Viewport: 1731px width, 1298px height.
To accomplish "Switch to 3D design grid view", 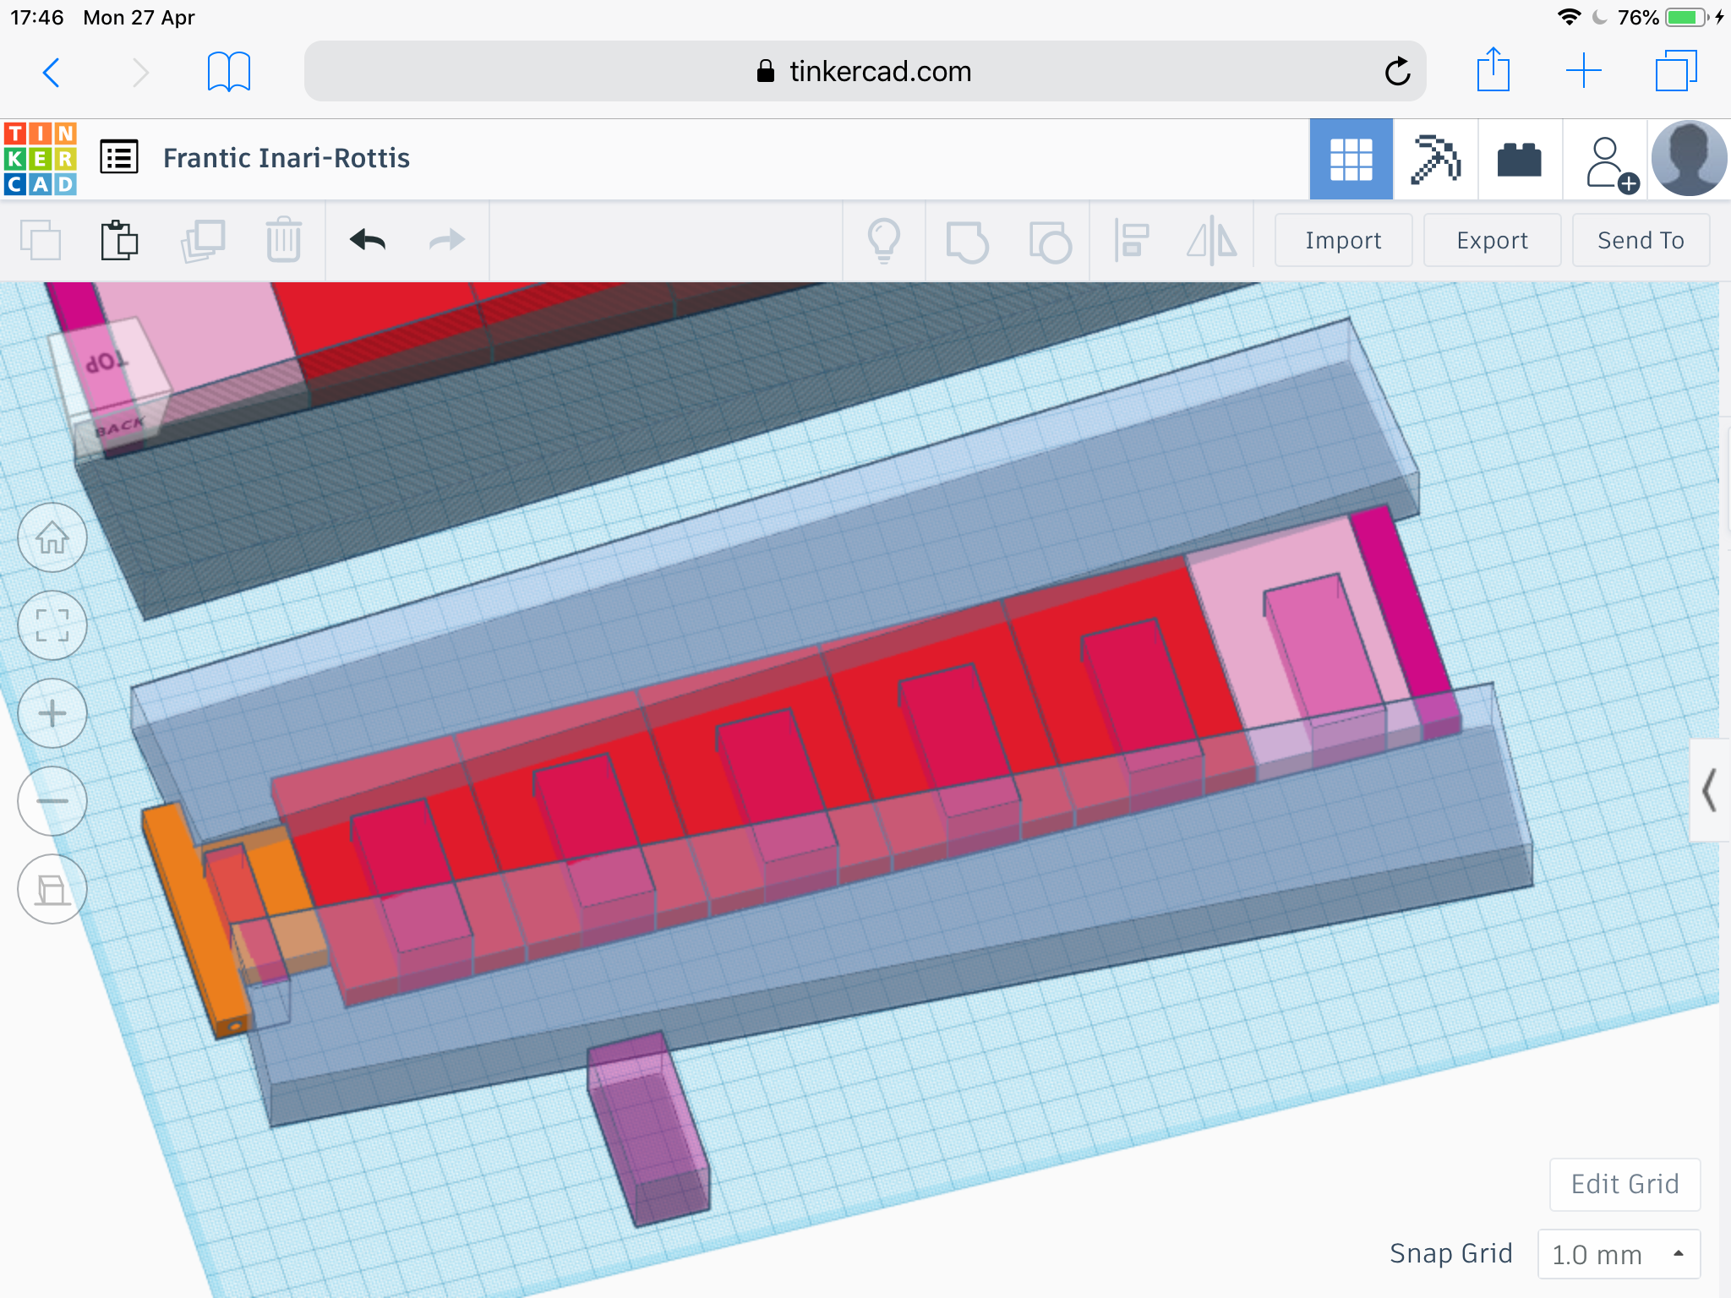I will (x=1351, y=159).
